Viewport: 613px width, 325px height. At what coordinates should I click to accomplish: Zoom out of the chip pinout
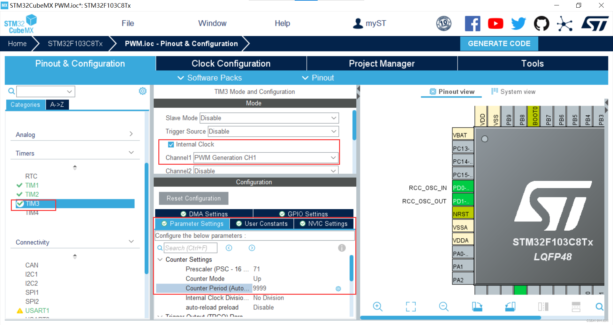pos(444,307)
